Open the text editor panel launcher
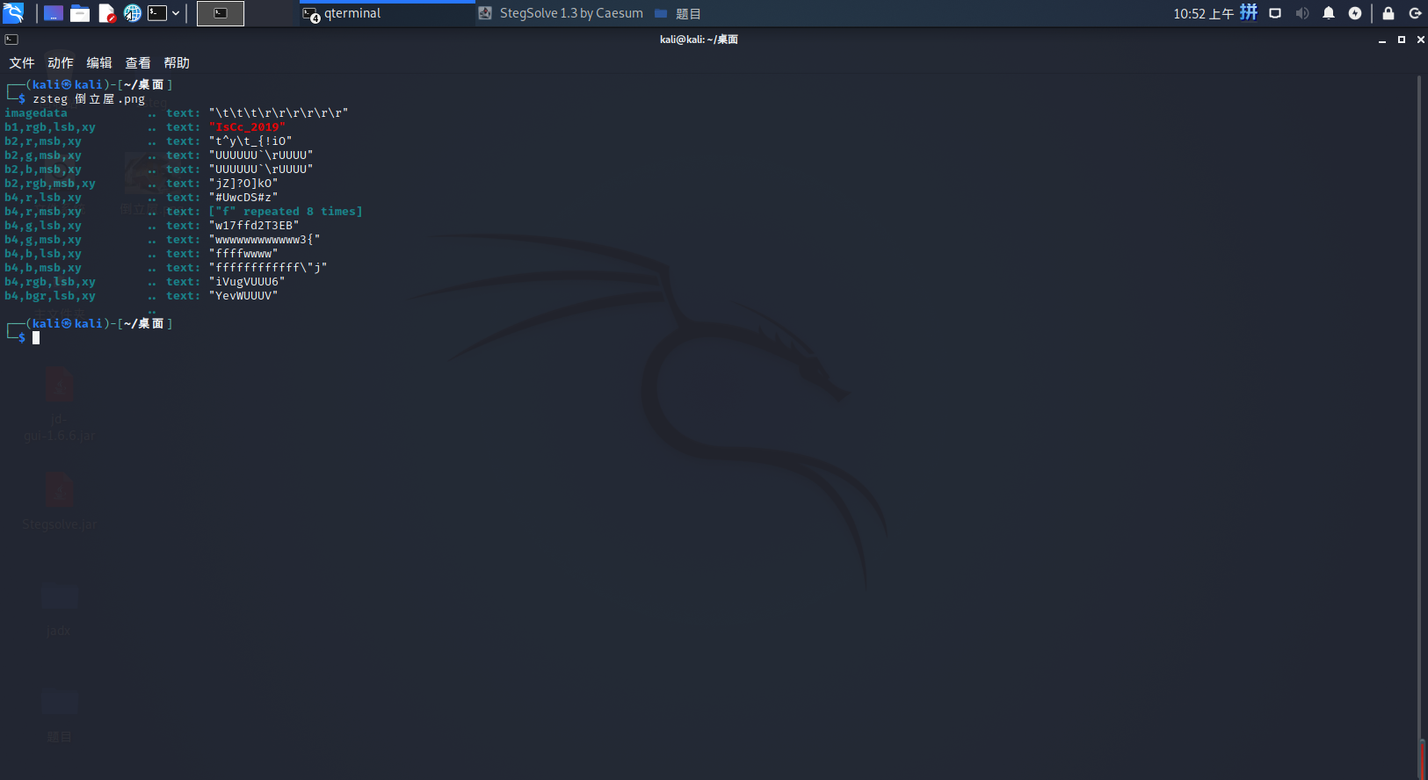 click(106, 13)
